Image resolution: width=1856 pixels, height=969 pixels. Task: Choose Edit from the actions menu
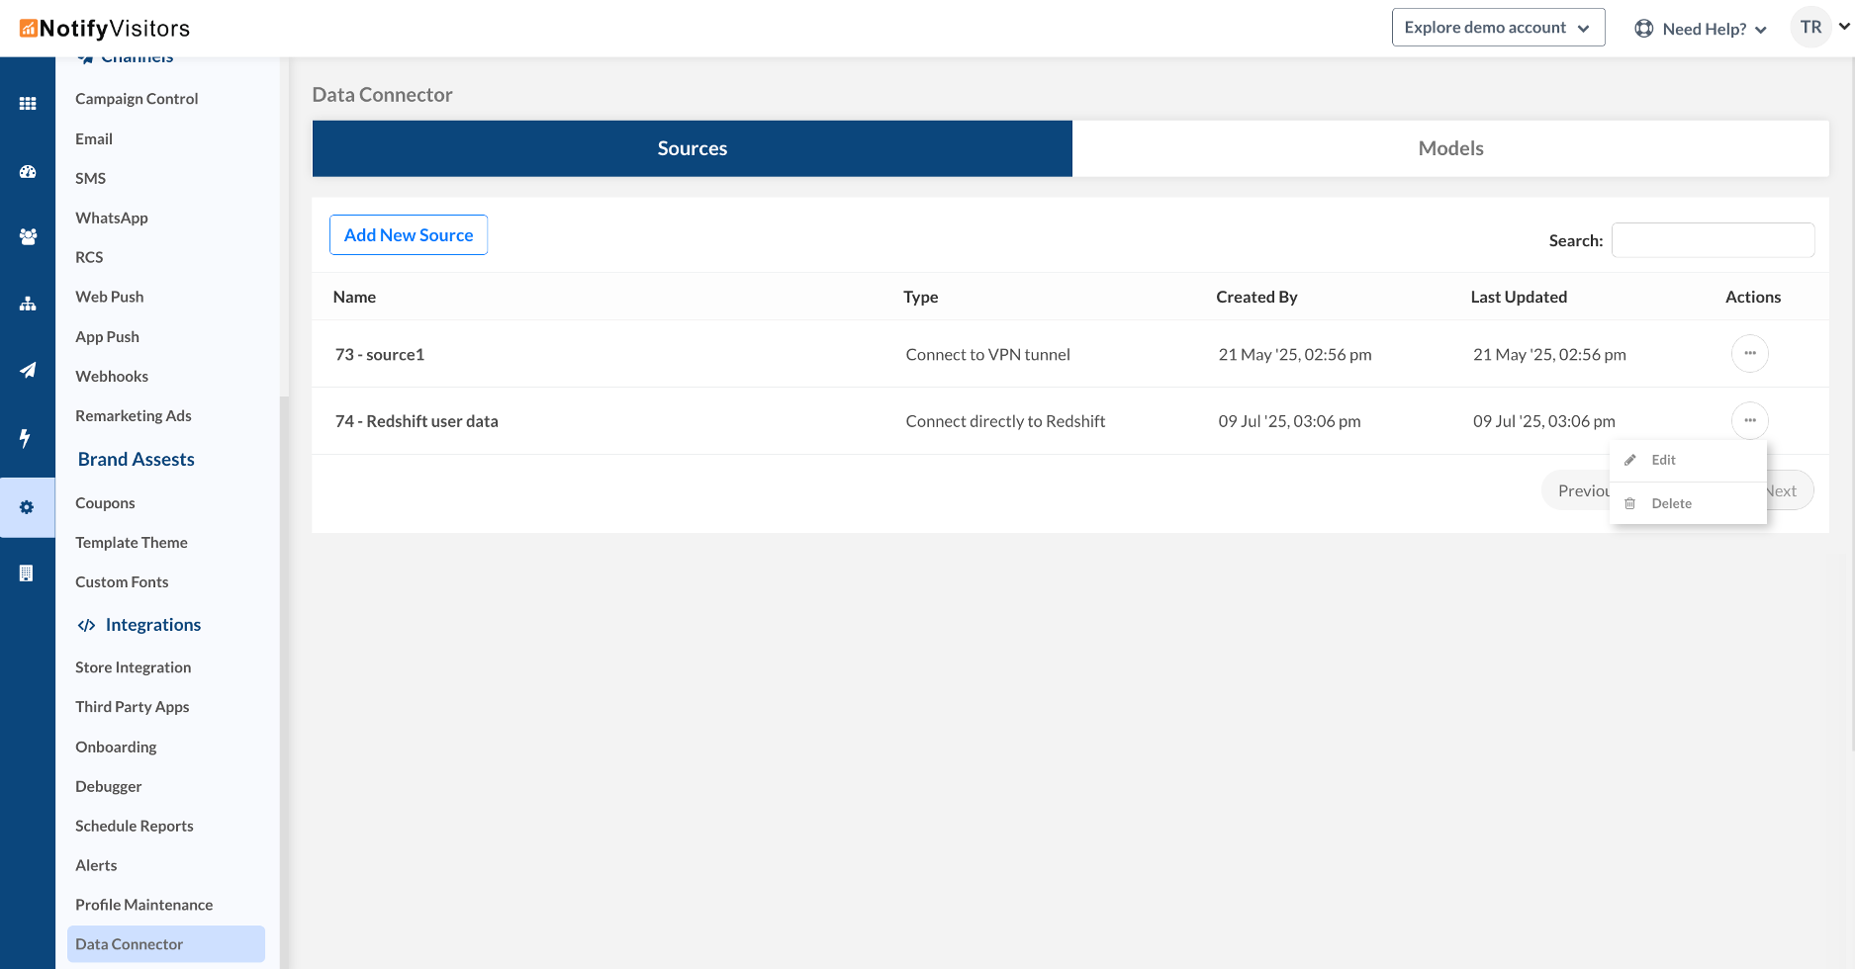[1688, 460]
